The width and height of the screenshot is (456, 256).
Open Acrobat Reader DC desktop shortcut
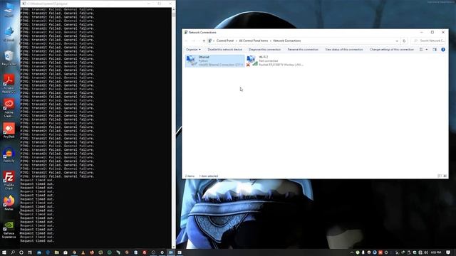9,84
